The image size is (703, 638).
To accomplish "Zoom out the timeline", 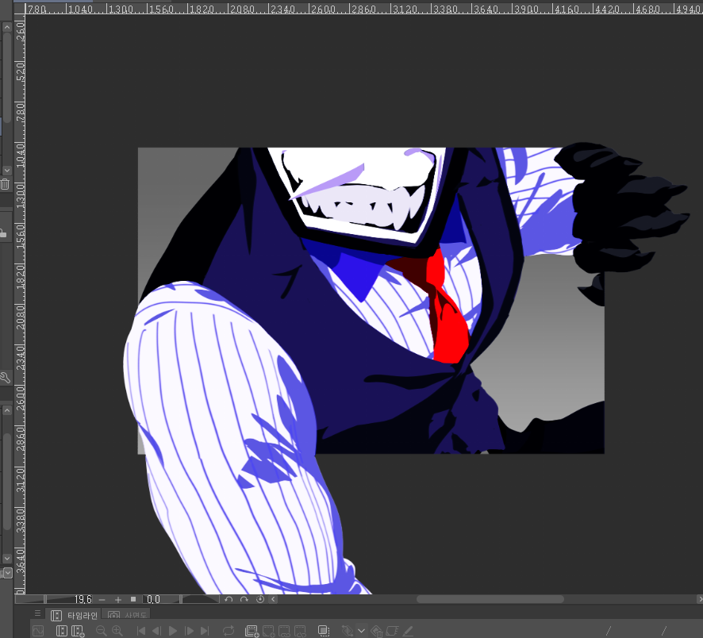I will point(102,631).
